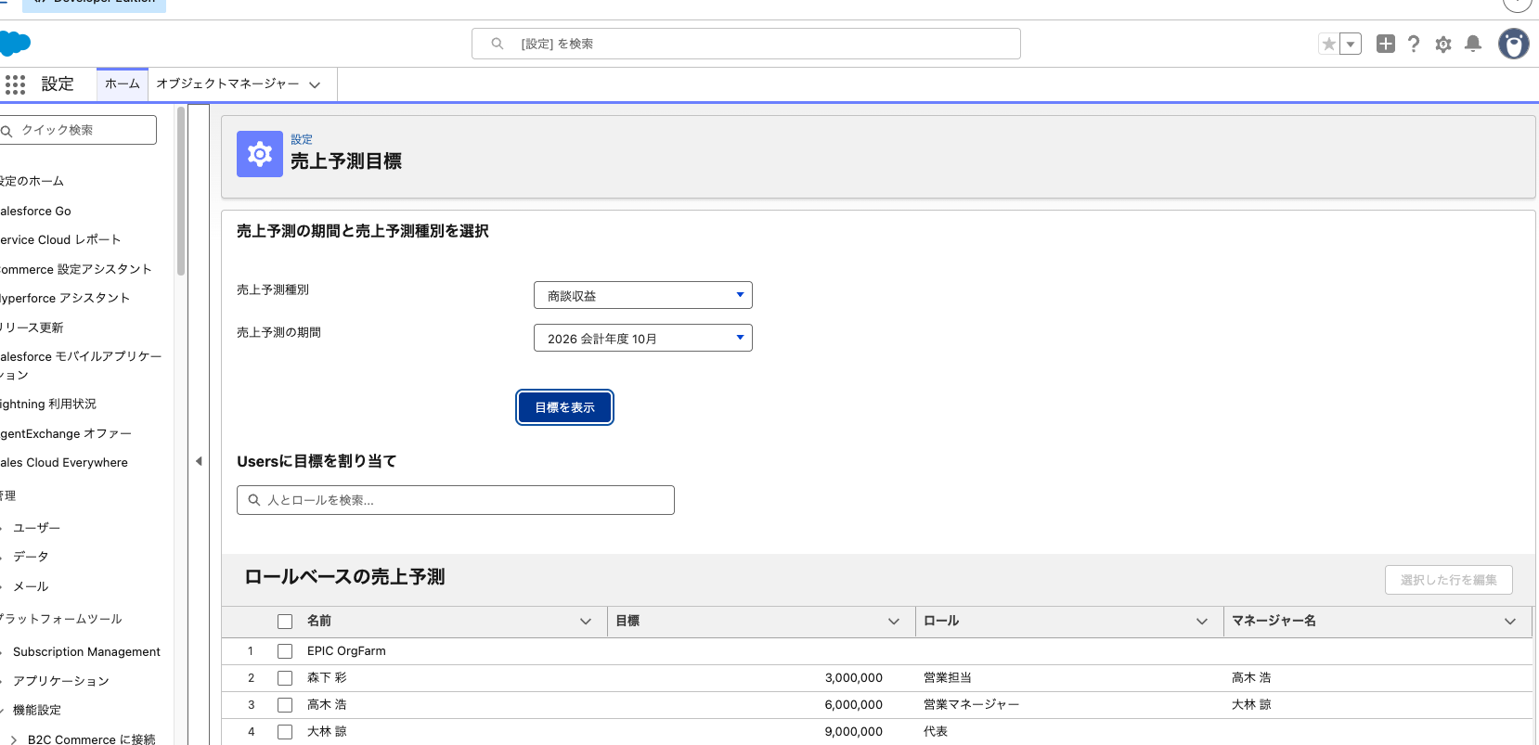Collapse the sidebar with the arrow handle

(199, 461)
